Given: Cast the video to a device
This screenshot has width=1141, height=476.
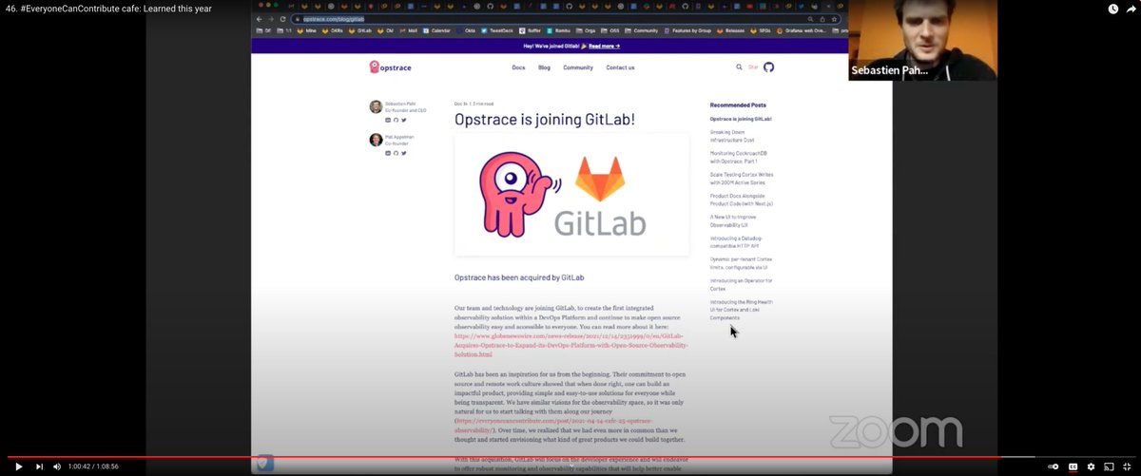Looking at the screenshot, I should [1109, 466].
